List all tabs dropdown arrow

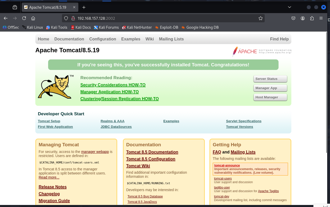(290, 7)
